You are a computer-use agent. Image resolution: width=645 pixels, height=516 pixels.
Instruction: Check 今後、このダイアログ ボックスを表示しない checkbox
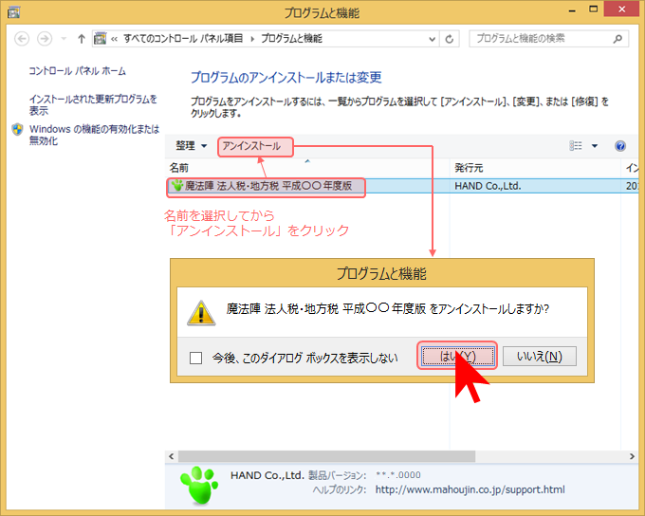click(x=195, y=358)
